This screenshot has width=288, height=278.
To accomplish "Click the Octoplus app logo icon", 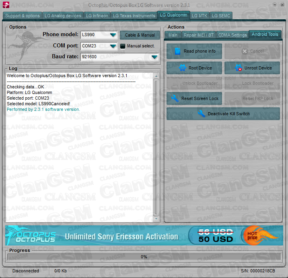I will 6,5.
